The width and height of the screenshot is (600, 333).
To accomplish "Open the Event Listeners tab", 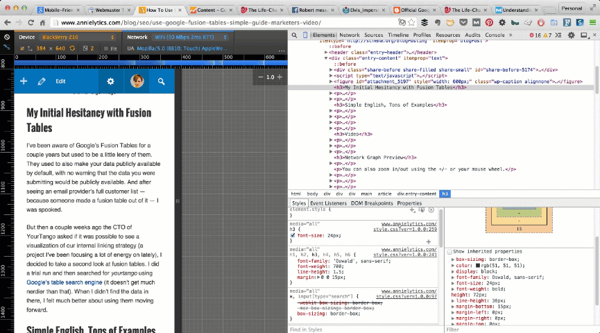I will (x=328, y=203).
